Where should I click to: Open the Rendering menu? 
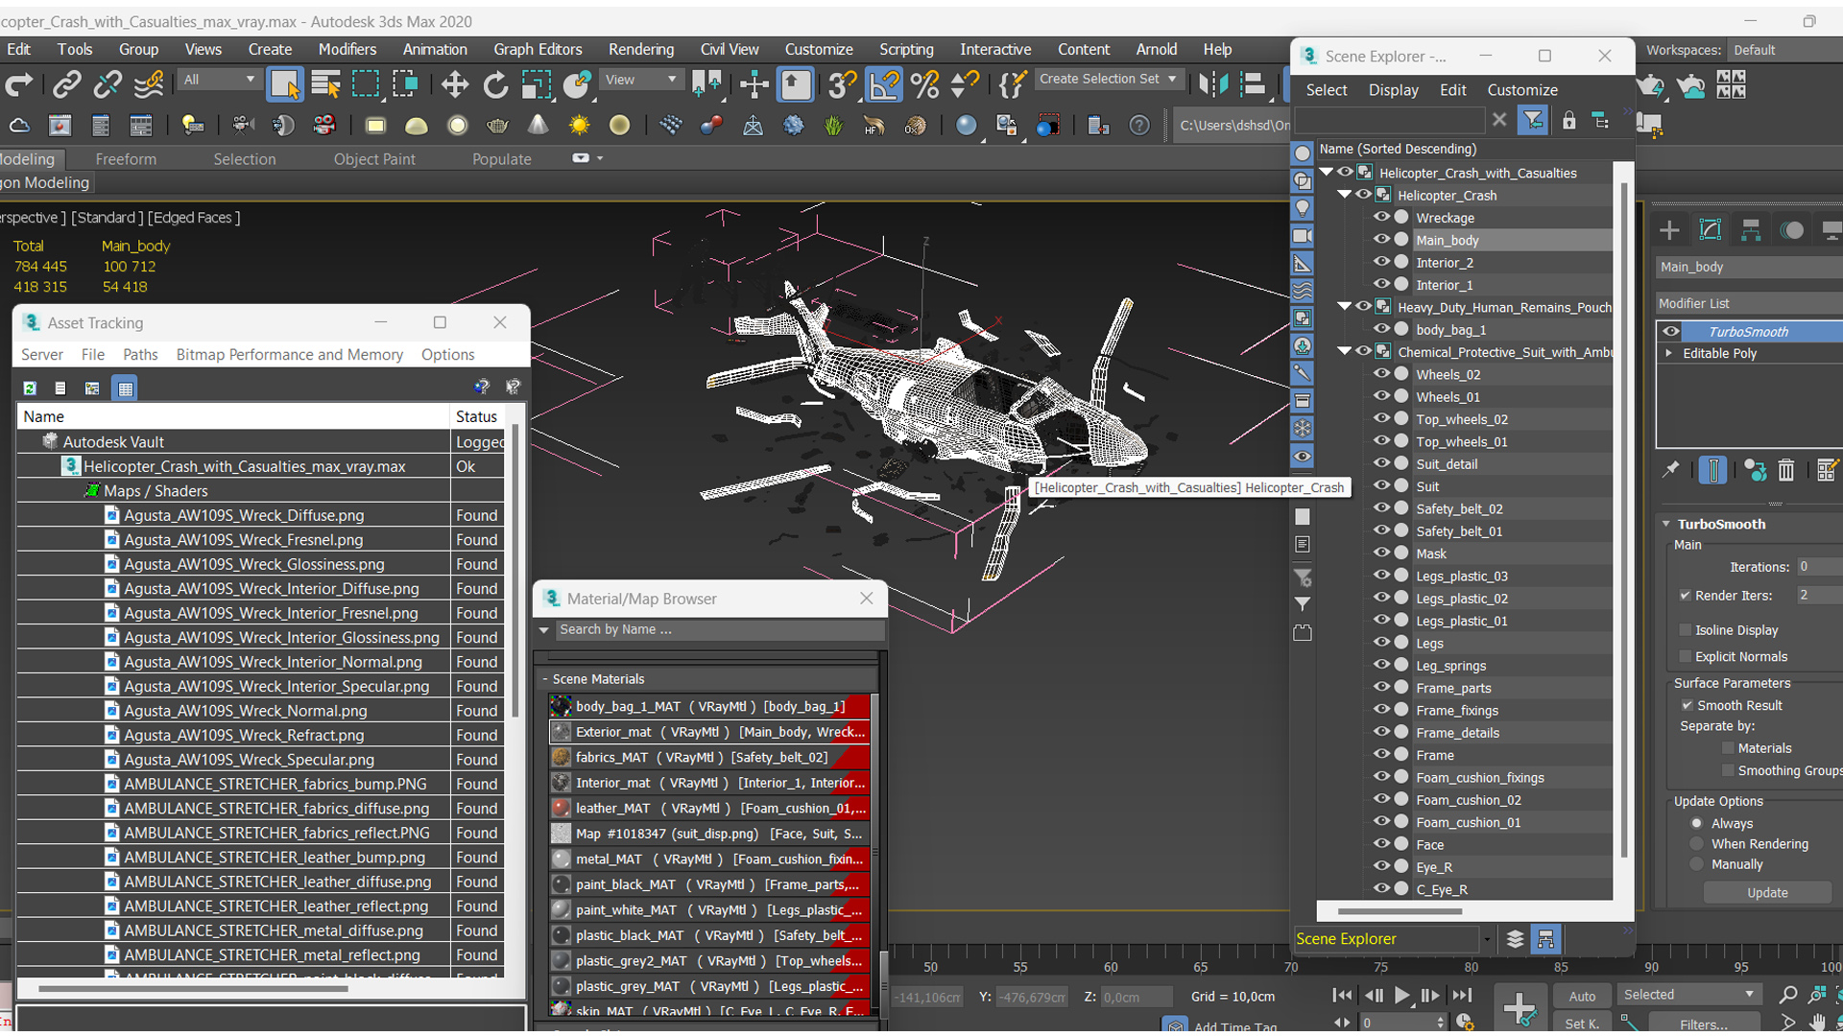pos(640,49)
